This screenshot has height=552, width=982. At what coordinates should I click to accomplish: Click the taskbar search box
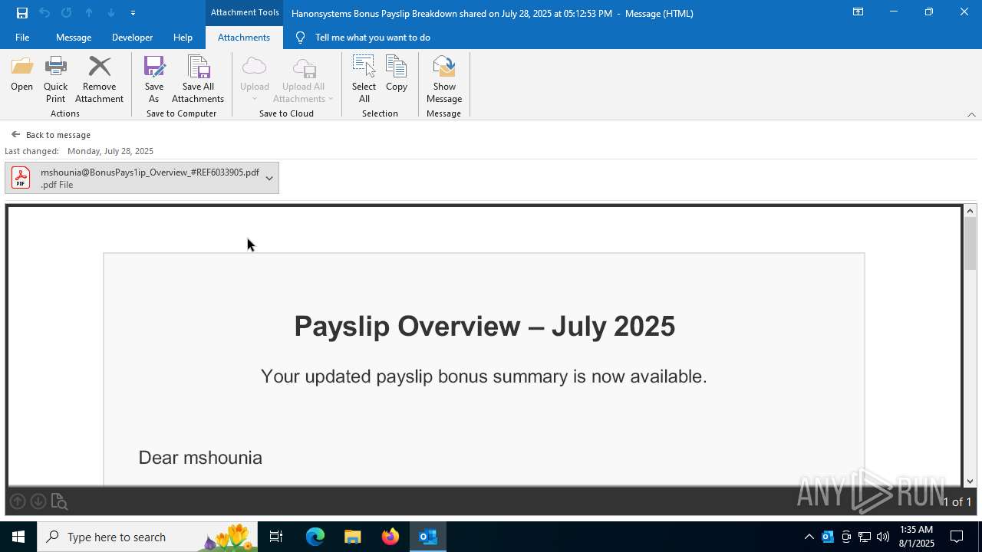[x=148, y=537]
